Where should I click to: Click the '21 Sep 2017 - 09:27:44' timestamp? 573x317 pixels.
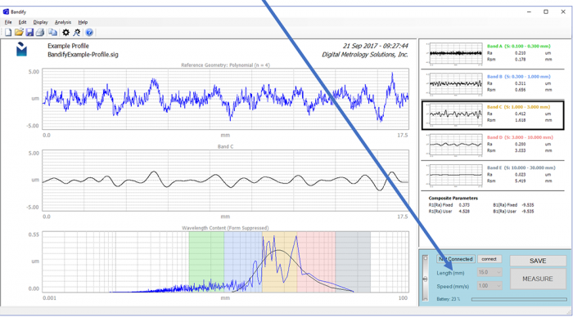pyautogui.click(x=375, y=46)
